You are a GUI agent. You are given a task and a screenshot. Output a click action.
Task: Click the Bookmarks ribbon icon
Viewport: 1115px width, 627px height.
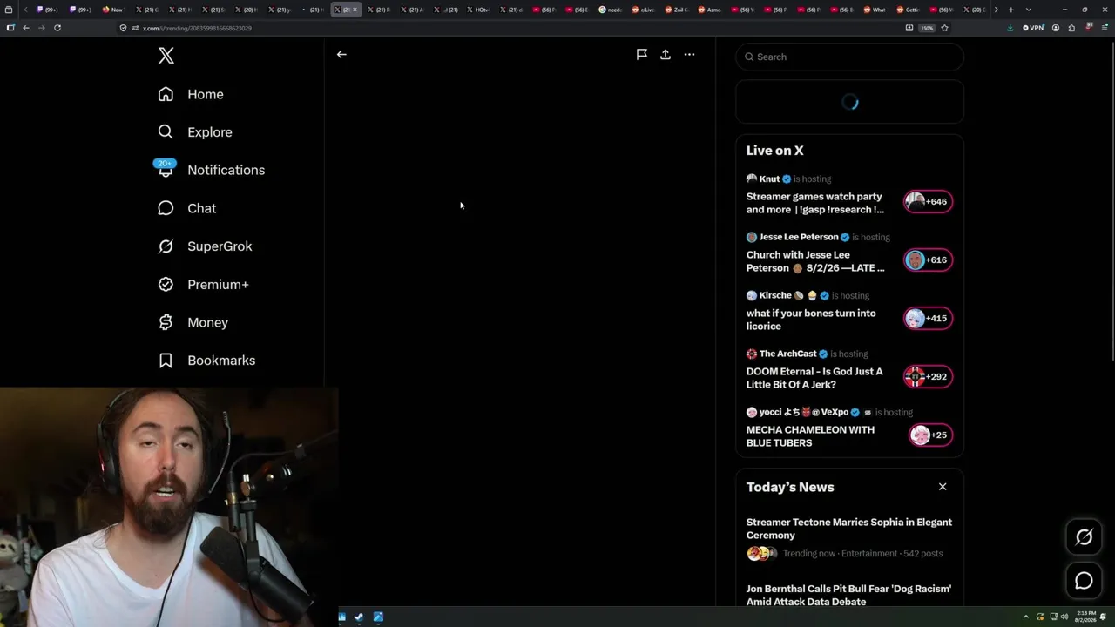[166, 361]
